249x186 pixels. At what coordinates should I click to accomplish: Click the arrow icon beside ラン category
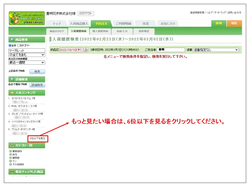10,161
